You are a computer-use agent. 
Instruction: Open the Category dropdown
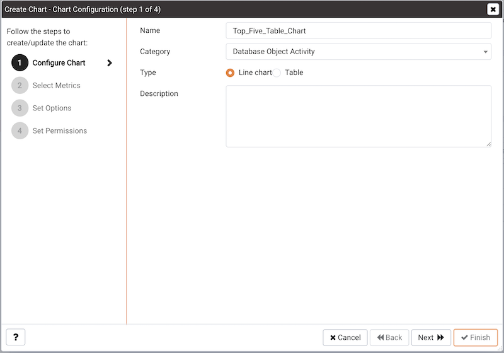click(x=358, y=52)
